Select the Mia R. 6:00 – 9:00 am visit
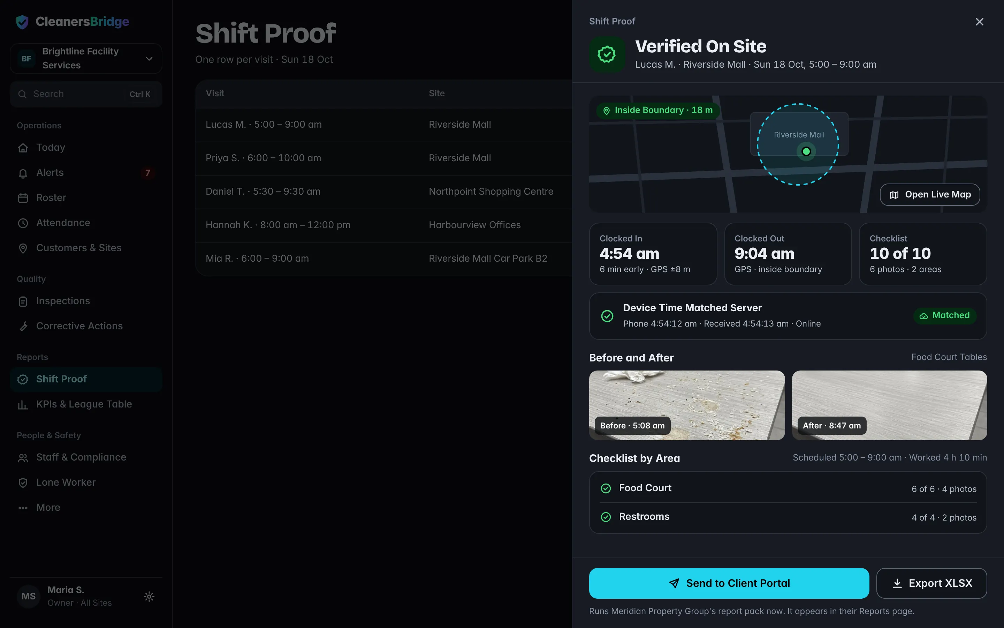The image size is (1004, 628). tap(383, 259)
